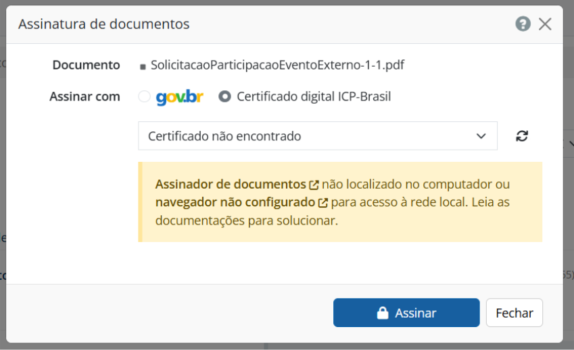Image resolution: width=574 pixels, height=350 pixels.
Task: Open the help question mark icon
Action: pyautogui.click(x=523, y=24)
